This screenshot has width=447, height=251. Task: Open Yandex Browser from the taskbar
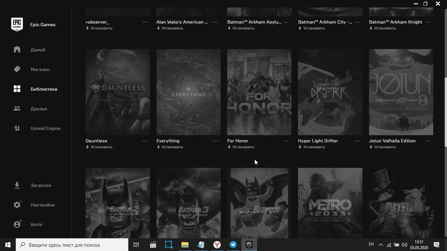coord(217,245)
